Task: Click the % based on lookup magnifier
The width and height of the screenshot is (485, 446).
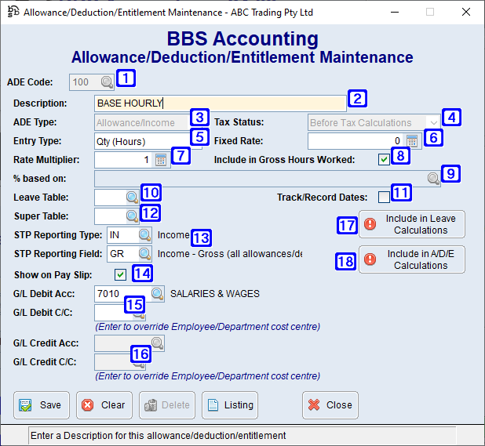Action: click(433, 179)
